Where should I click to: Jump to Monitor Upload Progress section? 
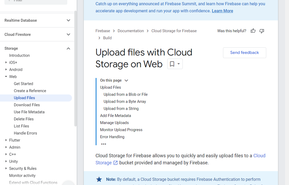[121, 130]
